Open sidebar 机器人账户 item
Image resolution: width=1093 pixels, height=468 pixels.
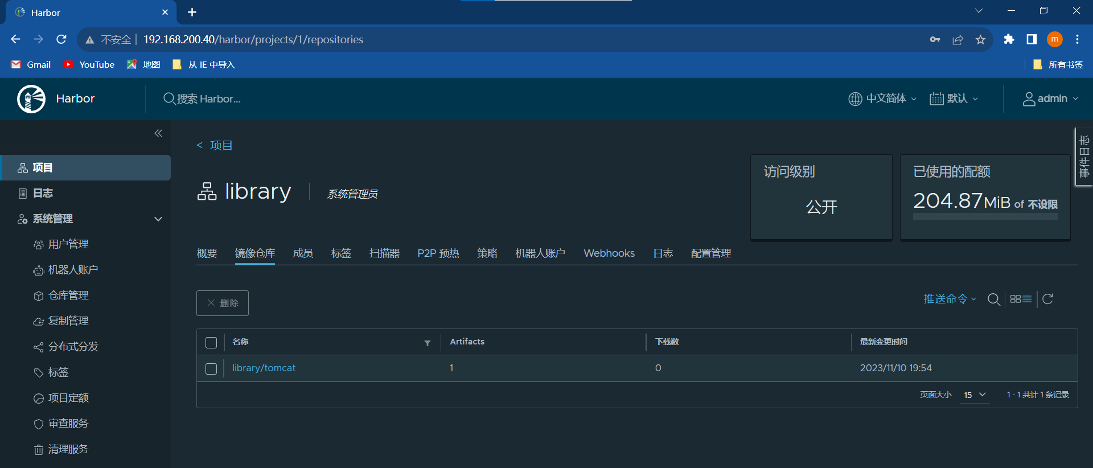click(x=73, y=270)
